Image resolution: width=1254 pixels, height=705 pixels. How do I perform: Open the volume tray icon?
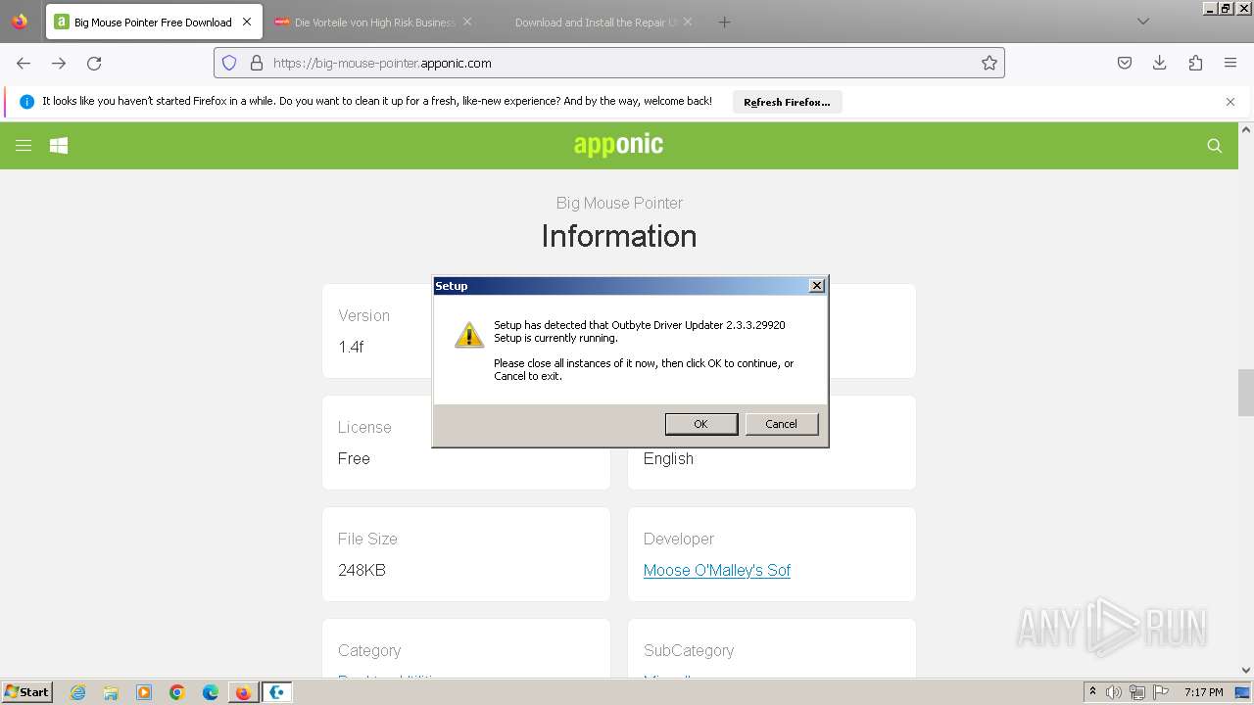pos(1114,692)
